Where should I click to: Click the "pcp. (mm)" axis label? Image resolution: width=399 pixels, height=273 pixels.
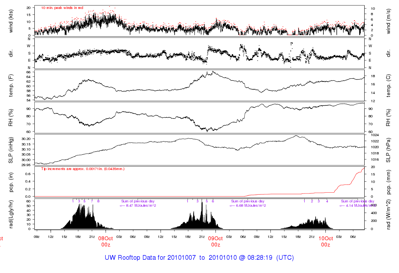(388, 182)
